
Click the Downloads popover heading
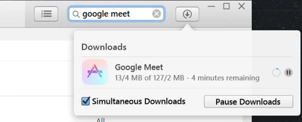(104, 47)
